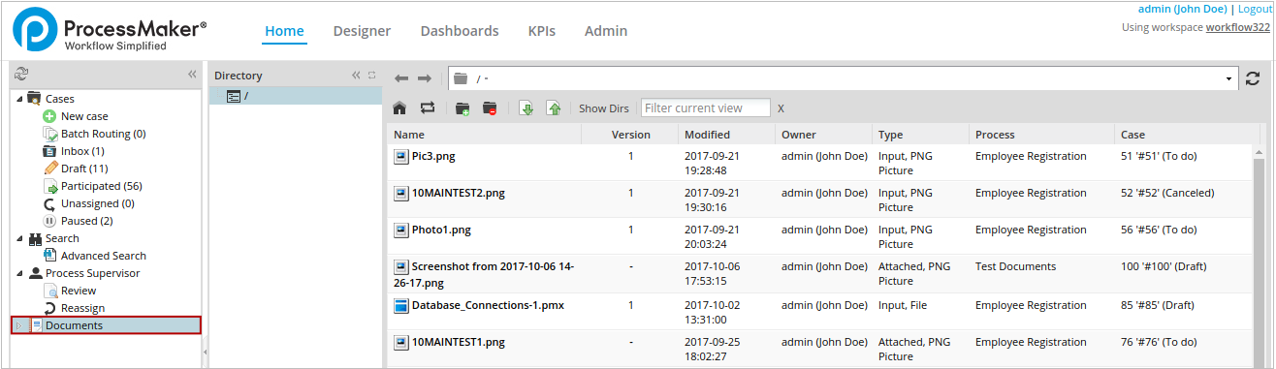Go back with the left arrow icon
Screen dimensions: 1276x369
401,78
